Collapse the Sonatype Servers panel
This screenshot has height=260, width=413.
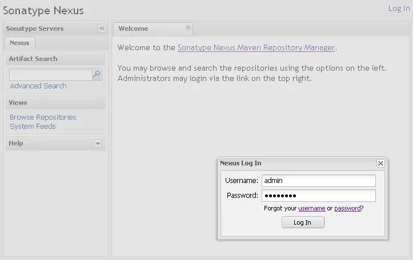pos(102,29)
